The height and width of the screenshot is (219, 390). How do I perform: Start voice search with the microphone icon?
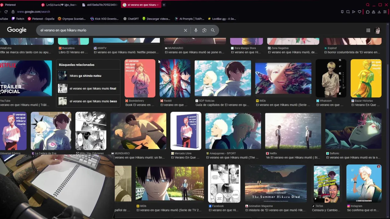pos(196,30)
